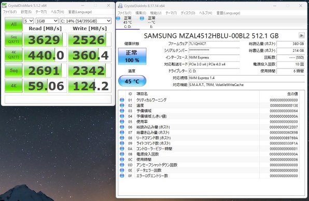The height and width of the screenshot is (201, 309).
Task: Open 言語(Language) menu in CrystalDiskInfo
Action: click(228, 13)
